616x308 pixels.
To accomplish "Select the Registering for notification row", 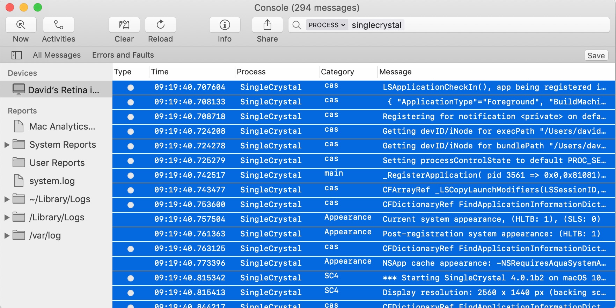I will tap(364, 117).
